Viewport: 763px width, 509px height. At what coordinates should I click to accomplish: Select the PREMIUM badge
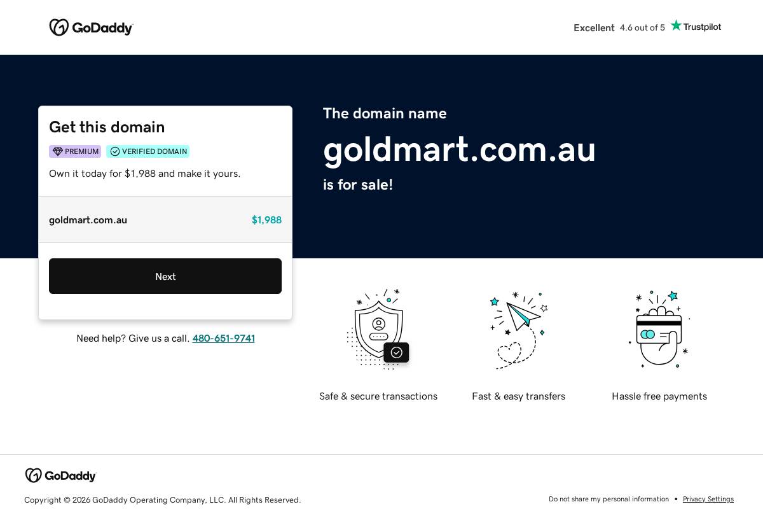tap(75, 151)
